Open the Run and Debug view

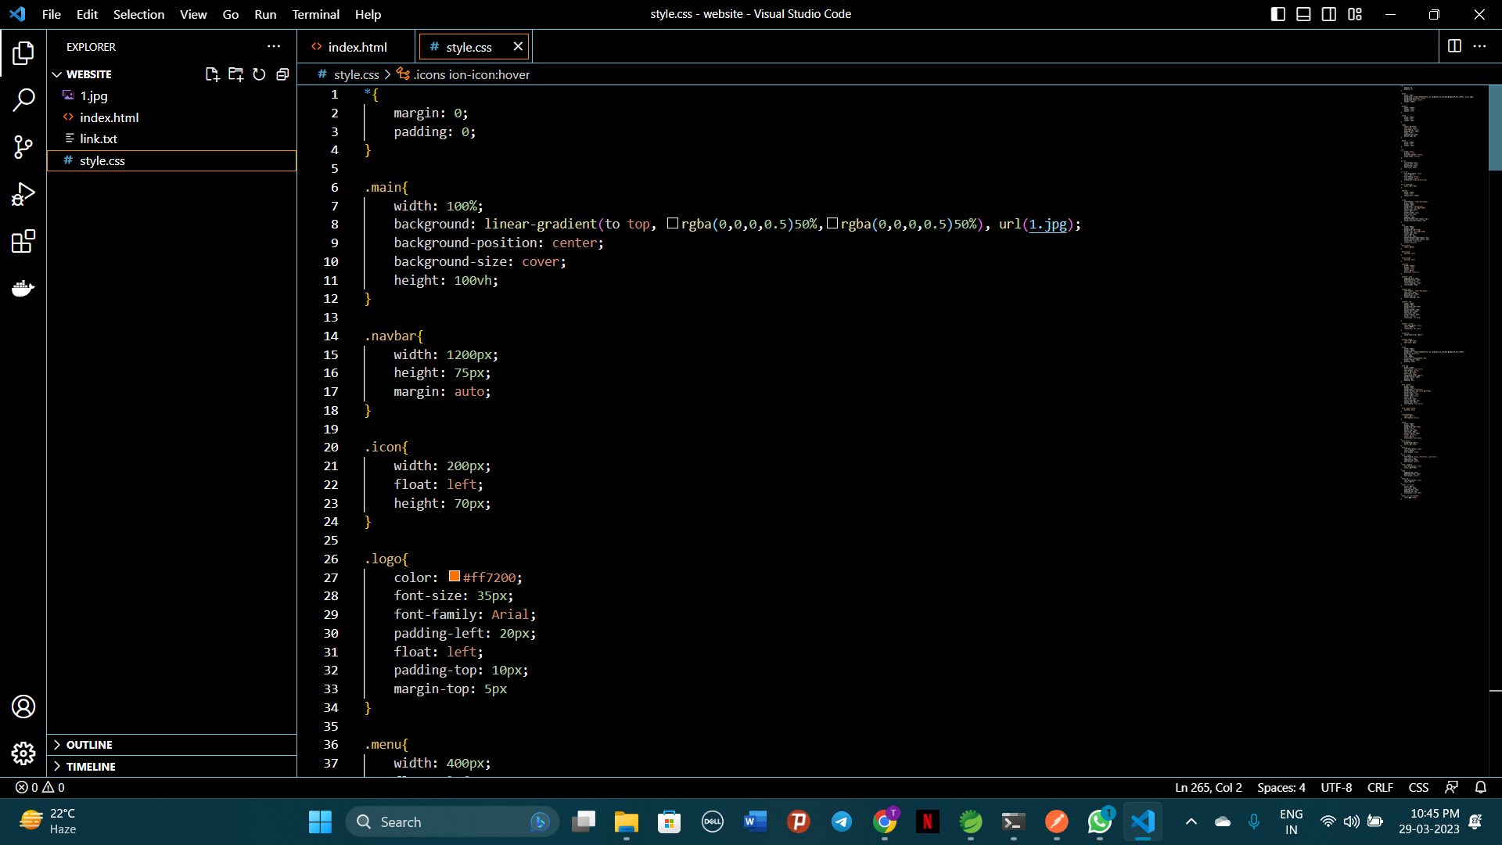point(23,194)
